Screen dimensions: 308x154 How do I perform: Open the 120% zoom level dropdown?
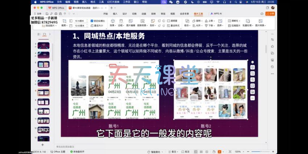[x=238, y=151]
